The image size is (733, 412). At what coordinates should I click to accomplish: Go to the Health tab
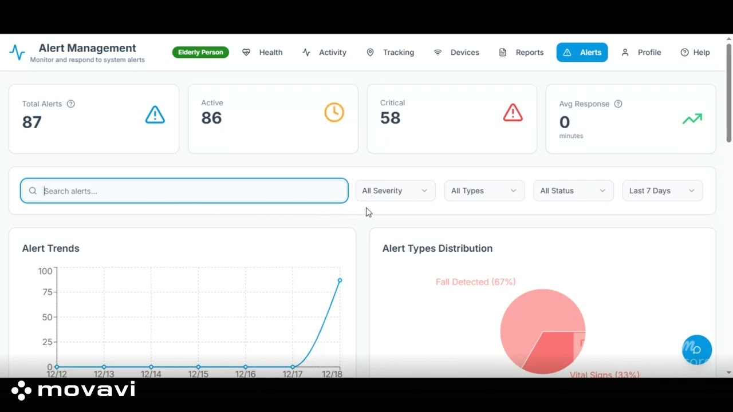pos(262,52)
